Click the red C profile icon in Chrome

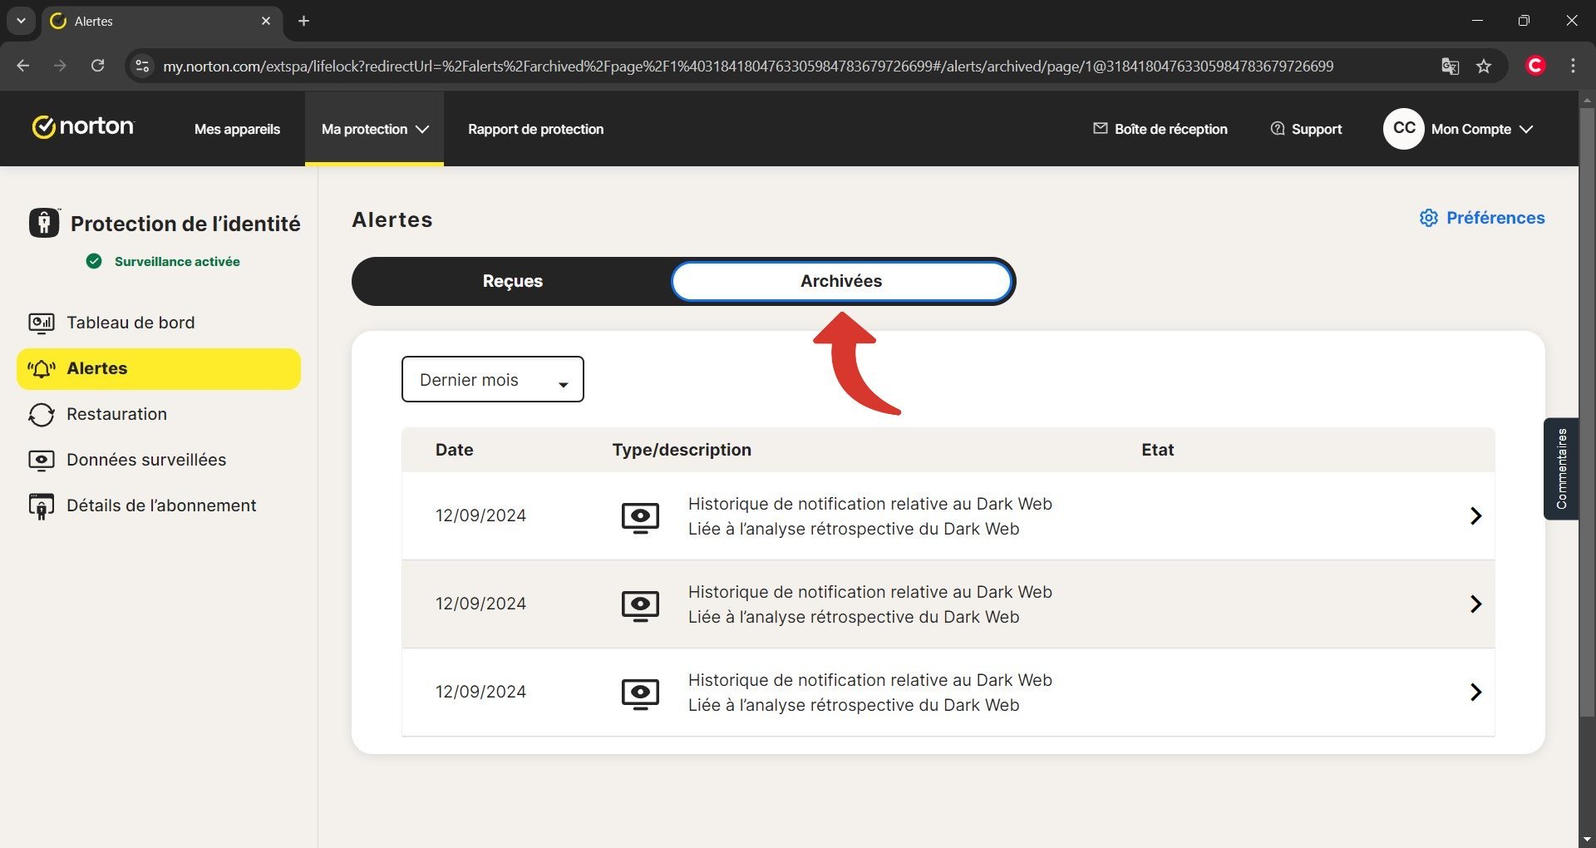[x=1535, y=66]
